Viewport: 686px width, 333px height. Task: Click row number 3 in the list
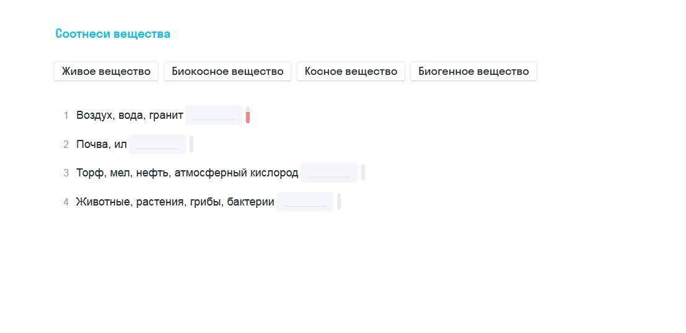[x=66, y=173]
